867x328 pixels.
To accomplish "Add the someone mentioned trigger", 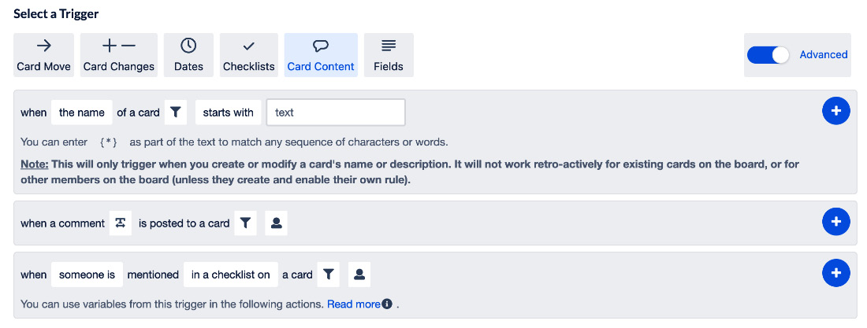I will [836, 273].
